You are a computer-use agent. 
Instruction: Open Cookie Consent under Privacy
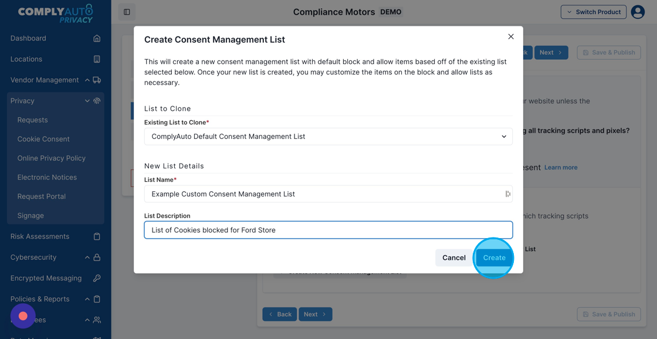pyautogui.click(x=43, y=139)
